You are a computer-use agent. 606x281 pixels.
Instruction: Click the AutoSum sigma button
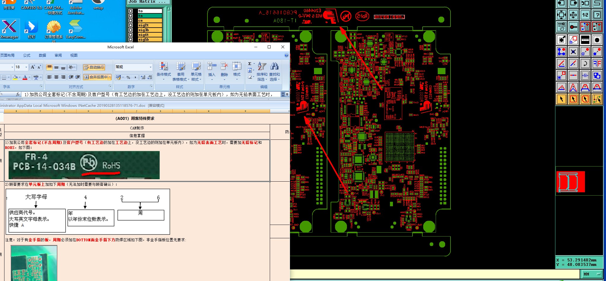click(x=250, y=64)
